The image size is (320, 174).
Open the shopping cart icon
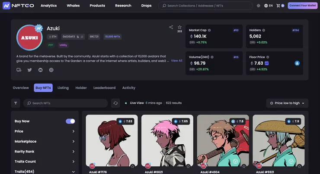[278, 6]
